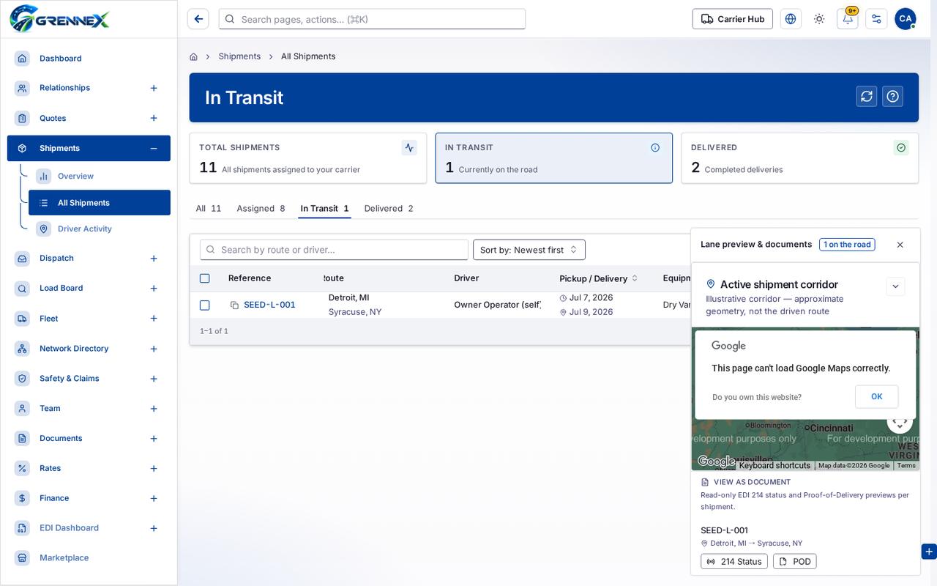Open the 214 Status document button

(734, 562)
